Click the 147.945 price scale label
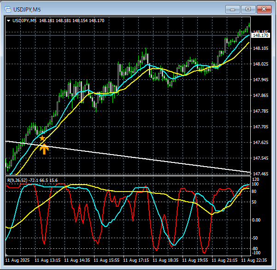Screen dimensions: 277x270 260,80
